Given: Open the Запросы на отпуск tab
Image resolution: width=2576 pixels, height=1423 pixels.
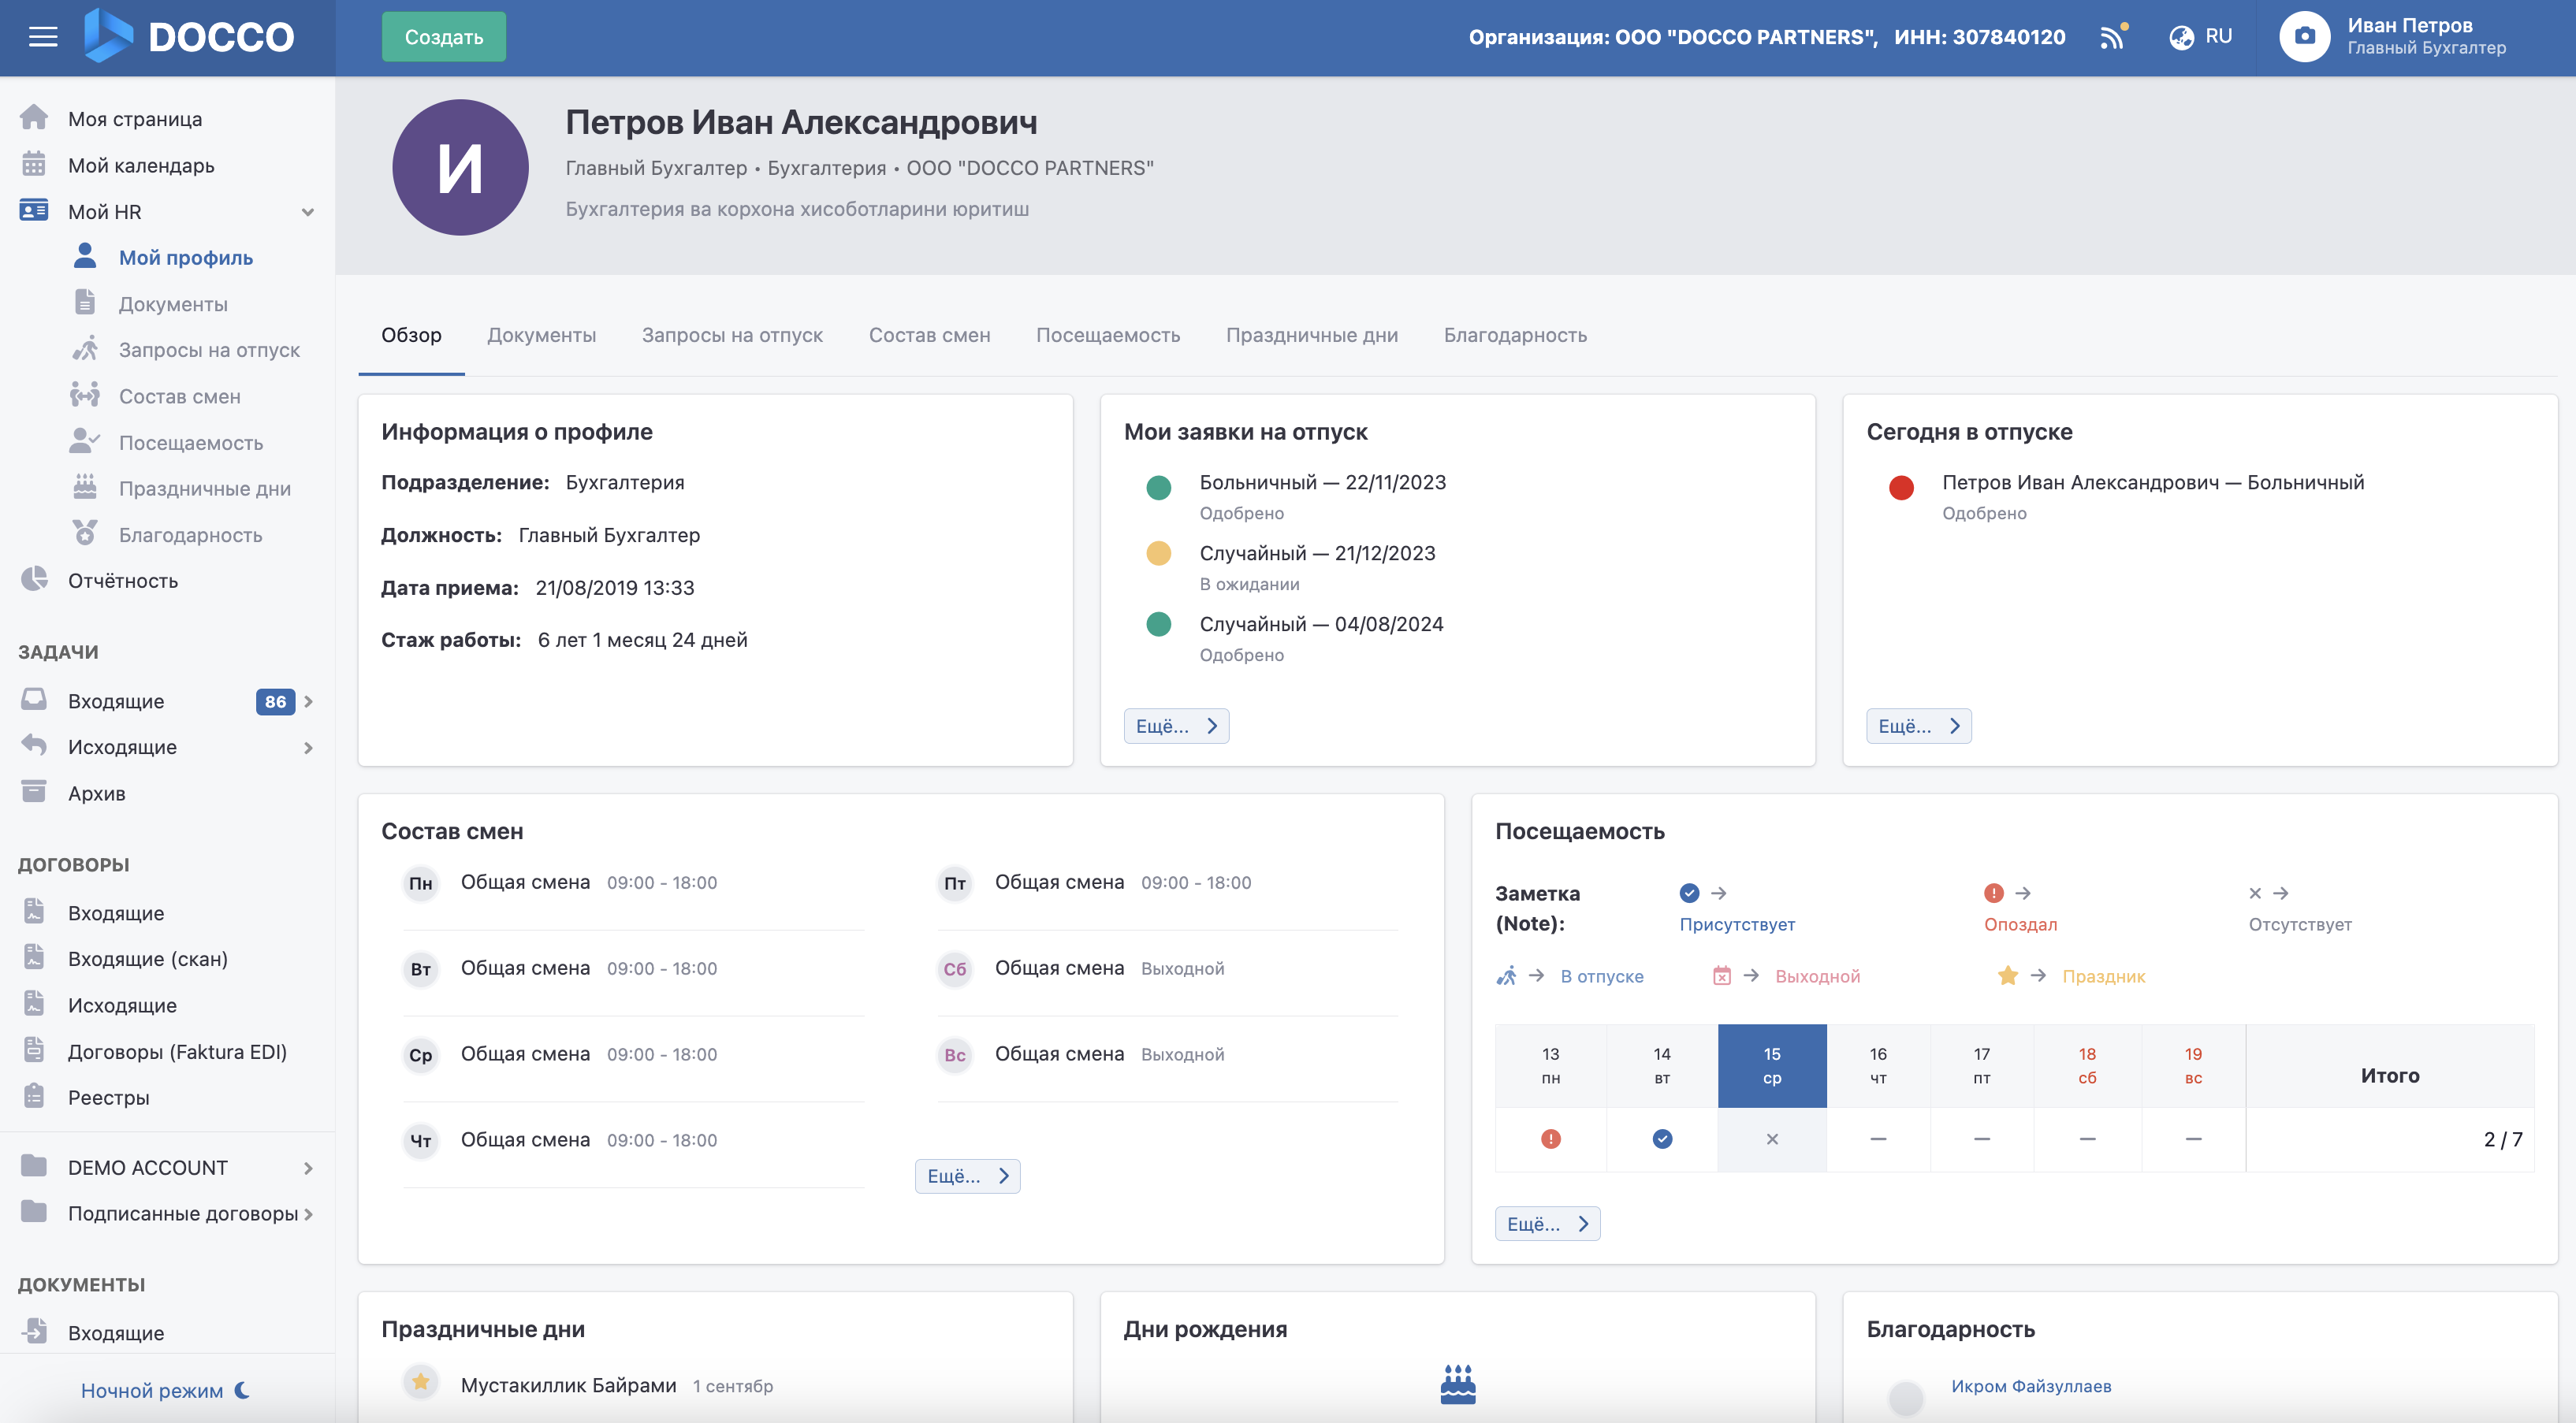Looking at the screenshot, I should click(x=731, y=335).
